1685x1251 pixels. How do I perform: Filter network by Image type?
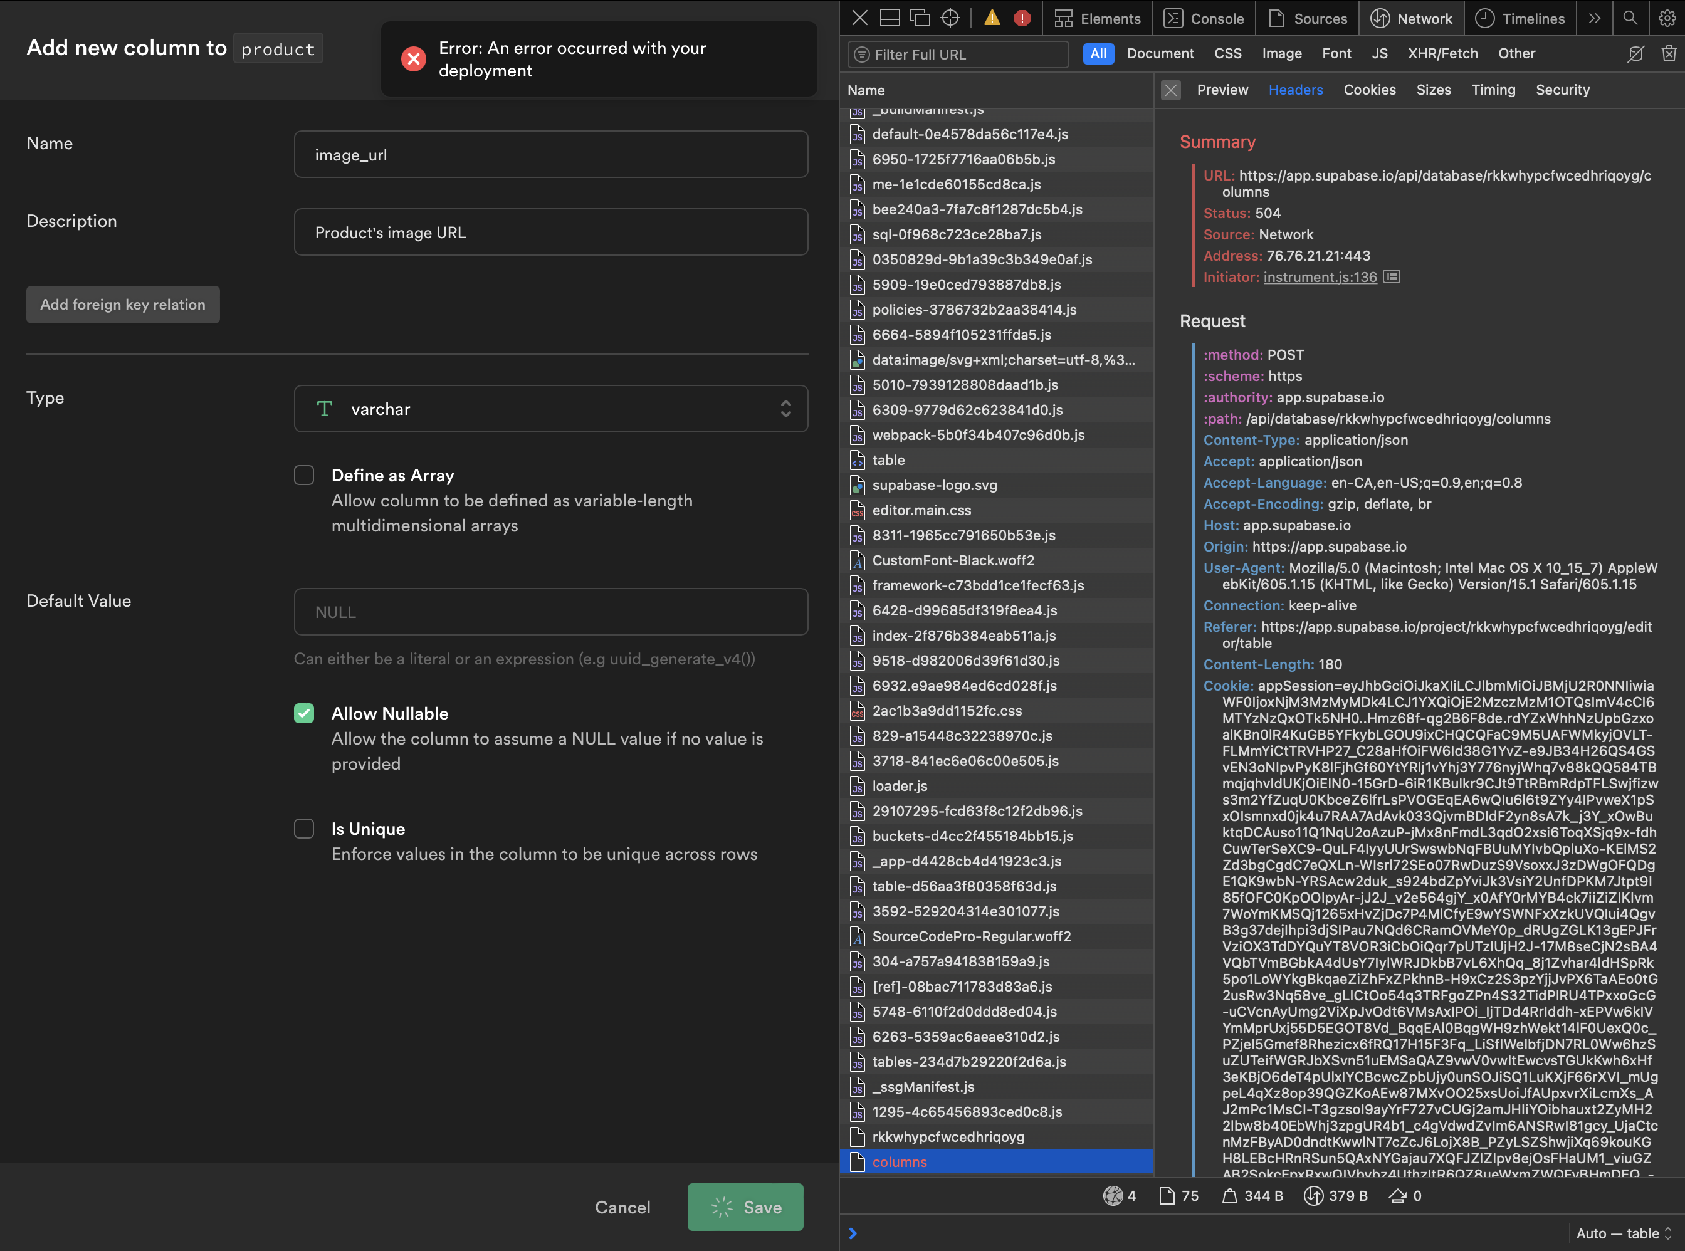click(1281, 54)
